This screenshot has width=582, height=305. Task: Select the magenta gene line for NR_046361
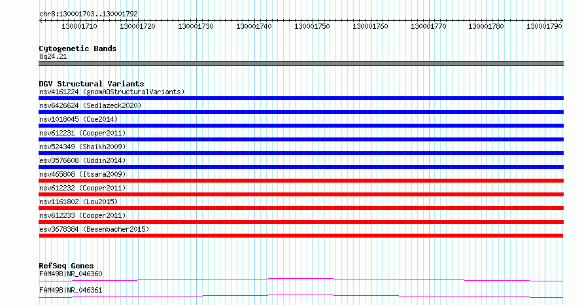click(301, 296)
